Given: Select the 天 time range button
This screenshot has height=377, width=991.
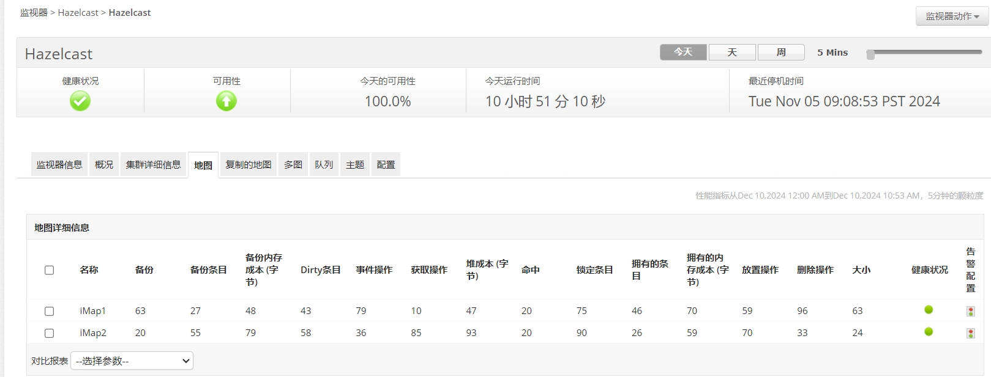Looking at the screenshot, I should pos(732,52).
